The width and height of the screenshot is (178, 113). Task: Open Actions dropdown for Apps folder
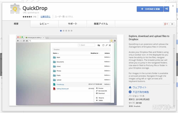click(107, 57)
